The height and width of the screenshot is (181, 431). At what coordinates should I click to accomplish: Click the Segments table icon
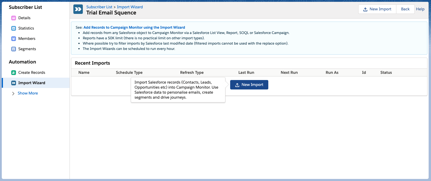click(13, 49)
